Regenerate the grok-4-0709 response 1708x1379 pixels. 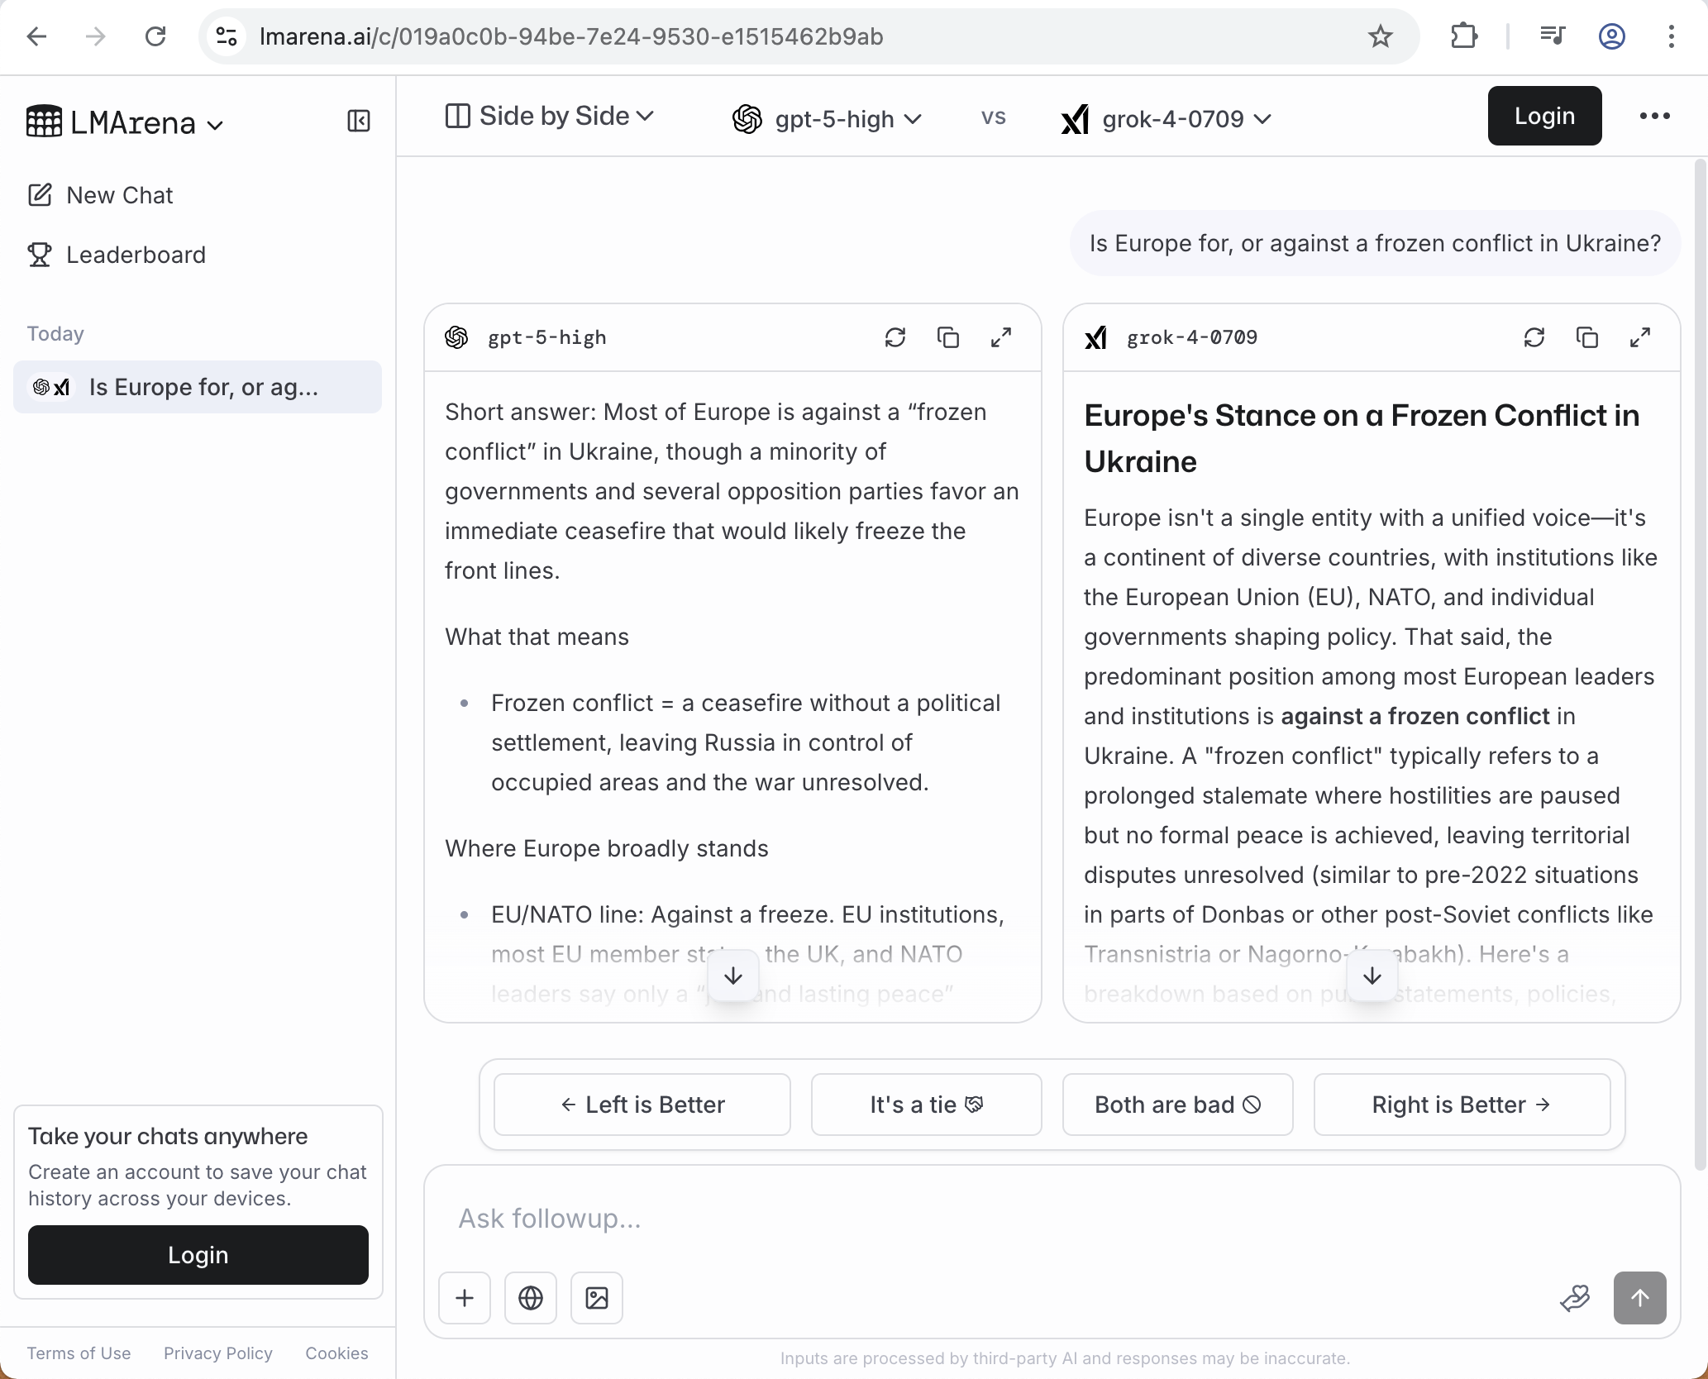[x=1534, y=337]
